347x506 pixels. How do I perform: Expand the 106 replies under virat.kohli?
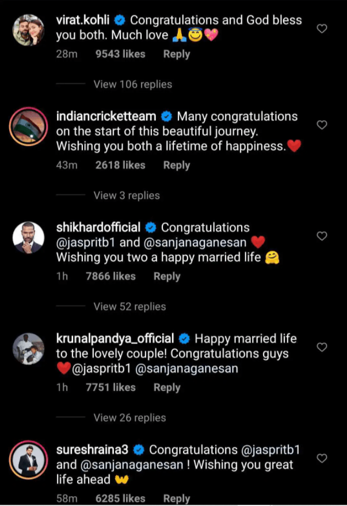pos(132,84)
